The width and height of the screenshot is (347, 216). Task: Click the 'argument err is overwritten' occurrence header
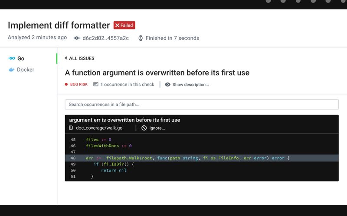click(124, 120)
